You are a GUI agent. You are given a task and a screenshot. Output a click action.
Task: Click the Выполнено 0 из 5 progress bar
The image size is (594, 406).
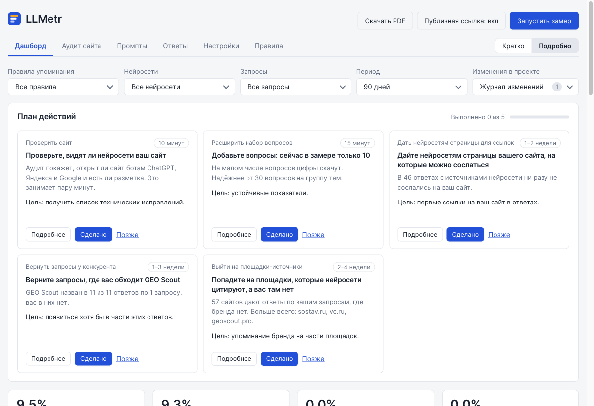pos(540,117)
